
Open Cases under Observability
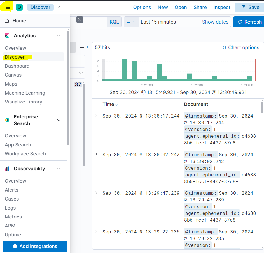pos(12,199)
